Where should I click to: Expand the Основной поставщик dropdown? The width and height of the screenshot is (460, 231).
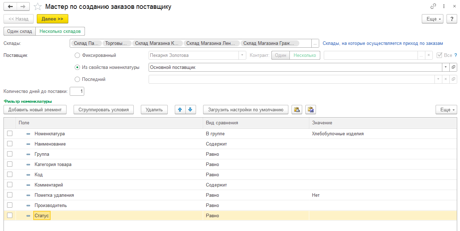pos(445,67)
